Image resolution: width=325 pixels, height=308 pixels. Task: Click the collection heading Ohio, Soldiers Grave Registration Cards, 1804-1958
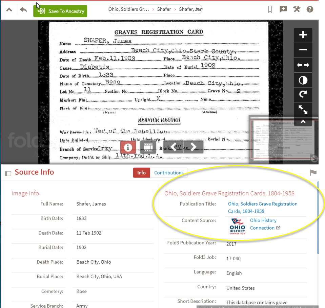[x=229, y=193]
